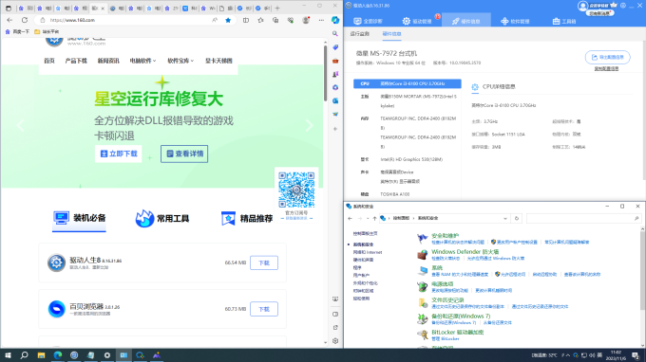Viewport: 646px width, 362px height.
Task: Click the Control Panel search box
Action: click(583, 218)
